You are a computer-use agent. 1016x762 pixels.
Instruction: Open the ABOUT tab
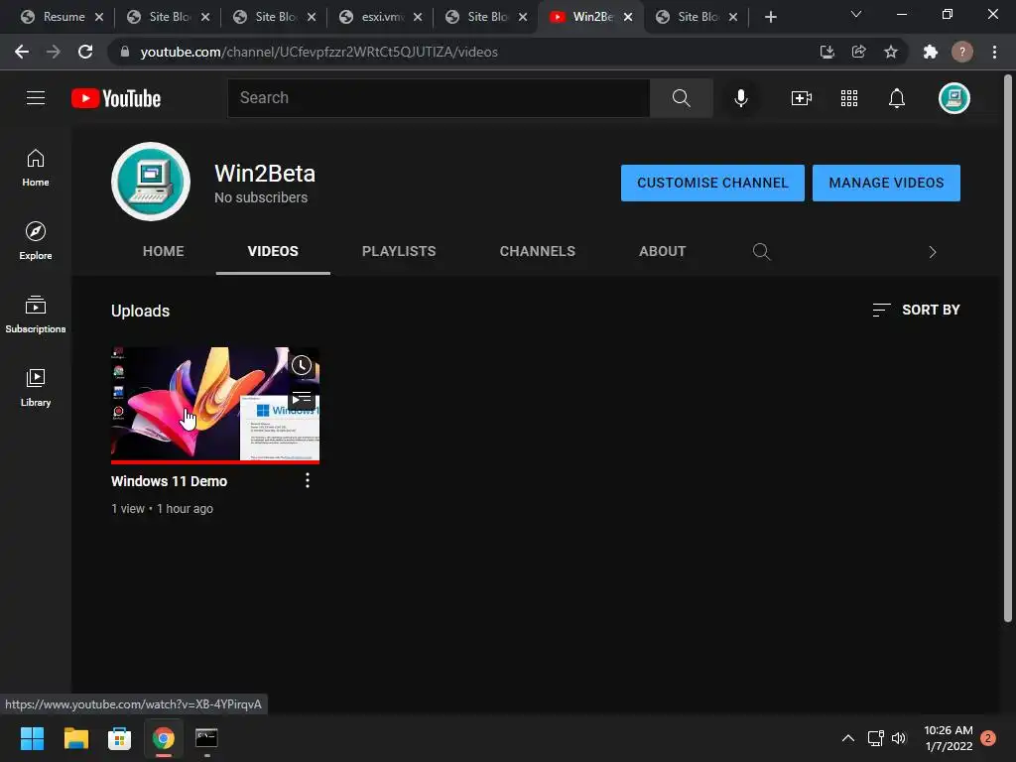(x=662, y=251)
